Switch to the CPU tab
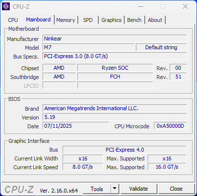 pos(13,20)
